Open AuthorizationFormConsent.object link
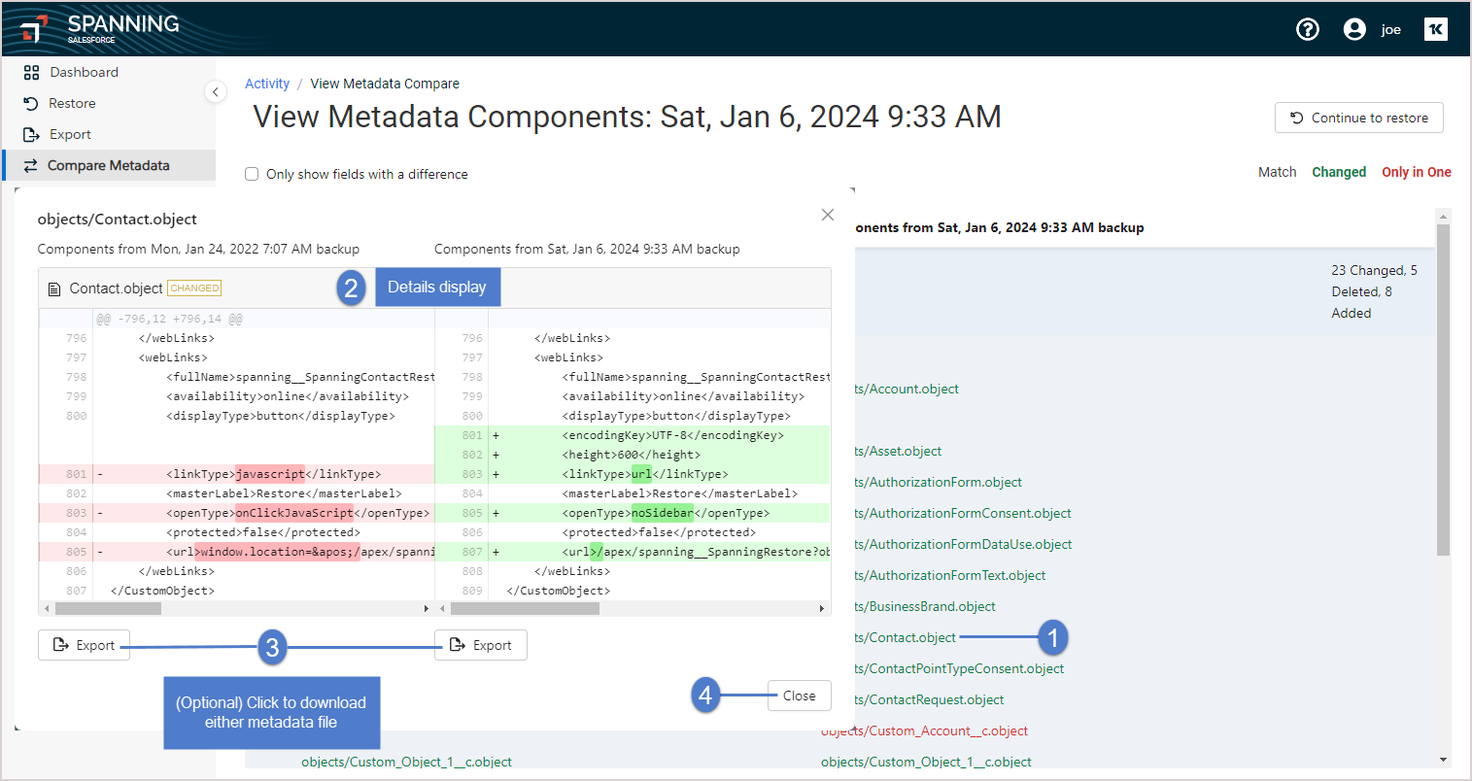This screenshot has height=781, width=1472. click(x=963, y=513)
